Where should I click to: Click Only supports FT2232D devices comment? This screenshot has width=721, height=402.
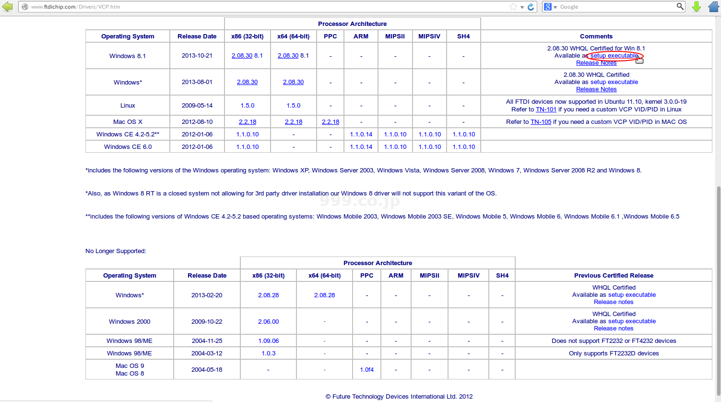614,353
